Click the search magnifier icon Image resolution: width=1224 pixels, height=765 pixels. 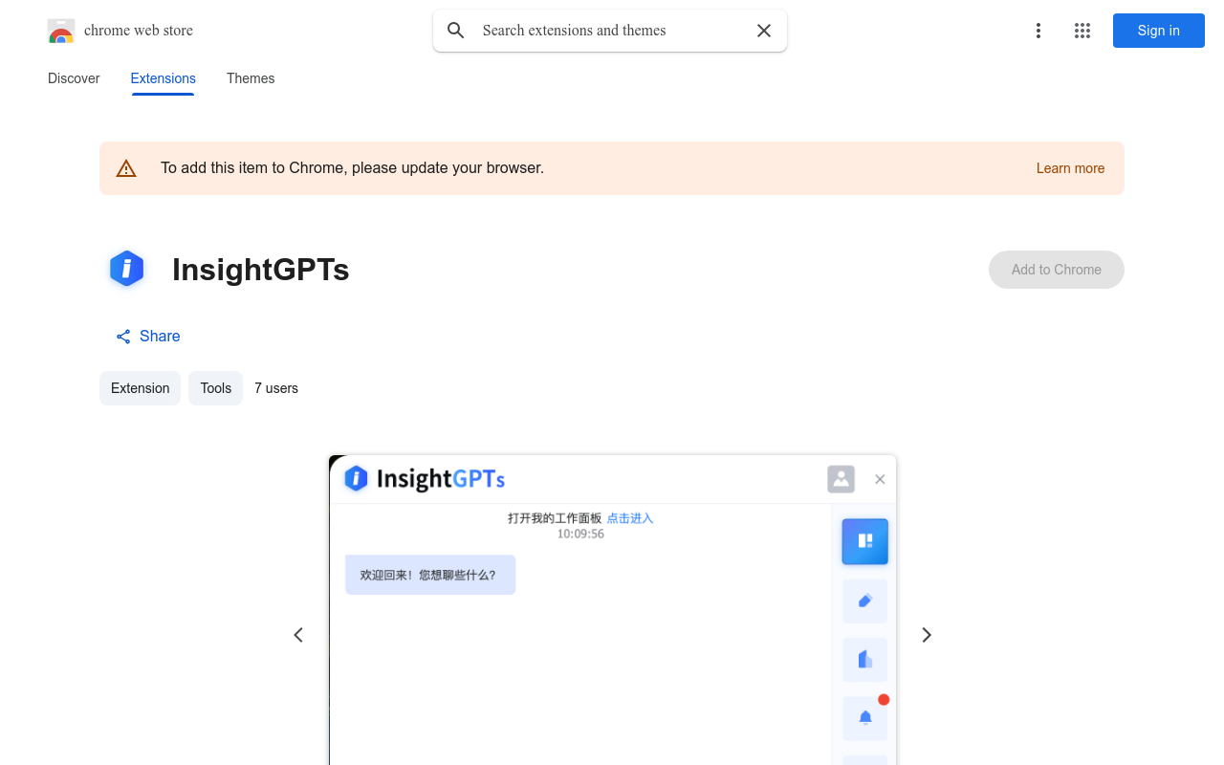456,31
